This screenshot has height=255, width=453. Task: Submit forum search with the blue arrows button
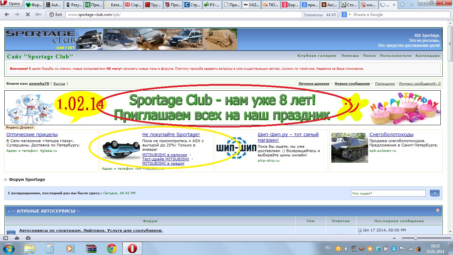(434, 193)
